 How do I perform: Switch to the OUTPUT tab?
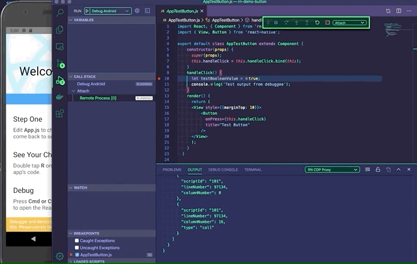(195, 169)
